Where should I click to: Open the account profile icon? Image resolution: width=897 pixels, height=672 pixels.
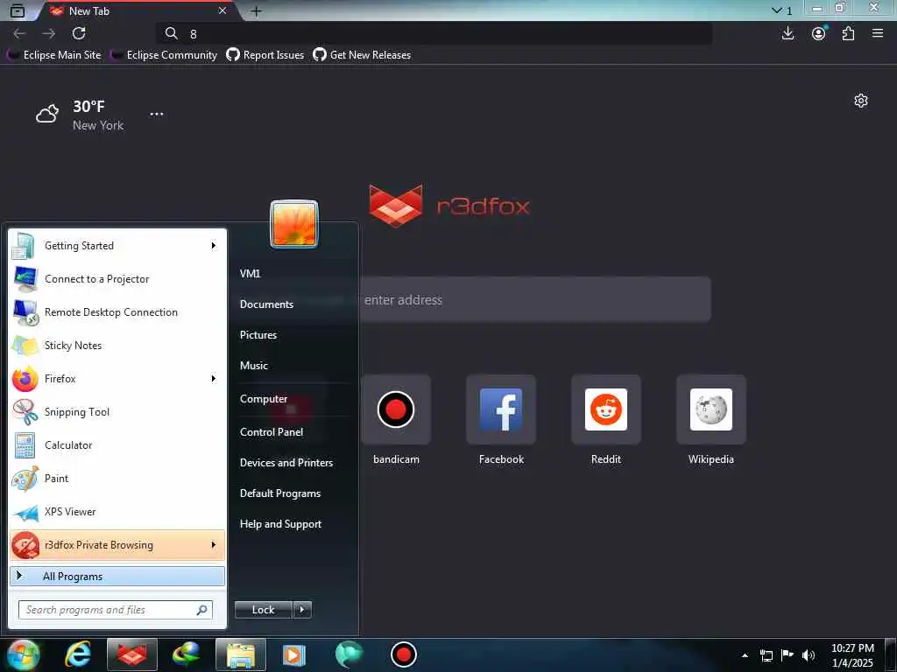tap(819, 33)
